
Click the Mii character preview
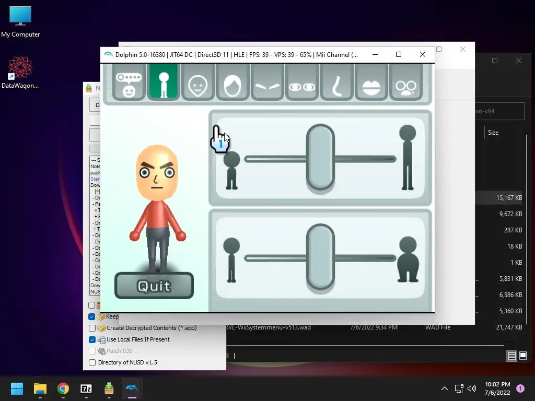(x=158, y=208)
